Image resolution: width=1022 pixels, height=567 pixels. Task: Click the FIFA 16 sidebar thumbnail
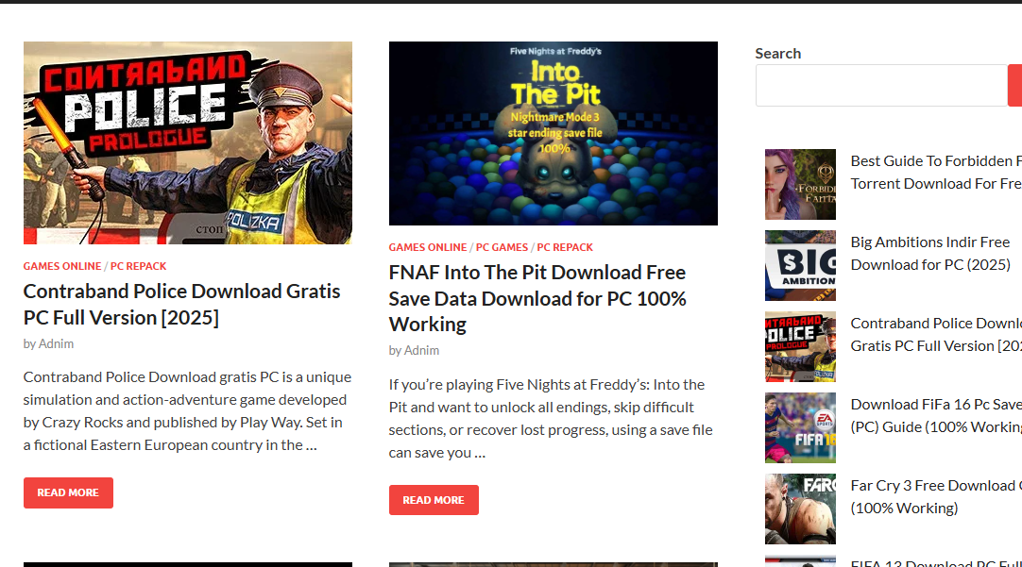pyautogui.click(x=800, y=427)
